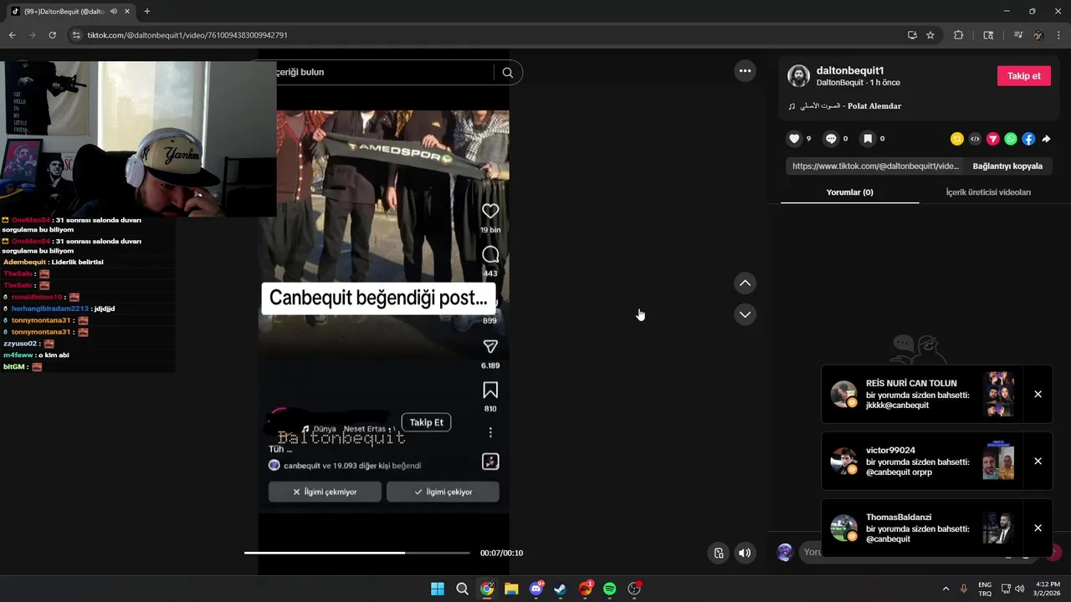Open REİS NURİ CAN TOLUN mention notification
Screen dimensions: 1071x602
pyautogui.click(x=920, y=394)
